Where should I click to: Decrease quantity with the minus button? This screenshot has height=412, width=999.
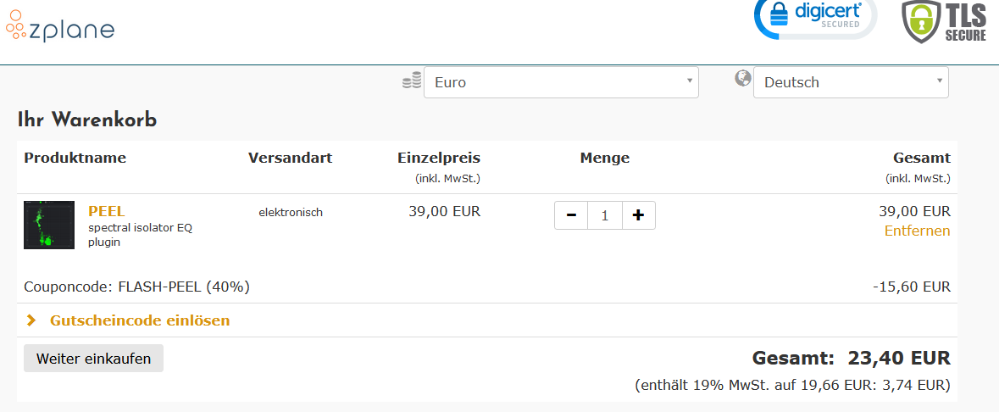[x=571, y=215]
